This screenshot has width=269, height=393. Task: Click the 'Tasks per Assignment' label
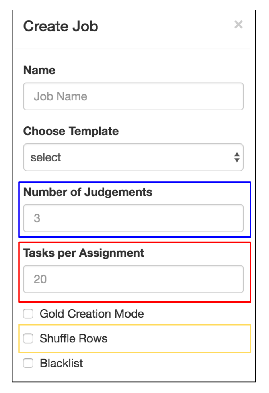coord(84,253)
